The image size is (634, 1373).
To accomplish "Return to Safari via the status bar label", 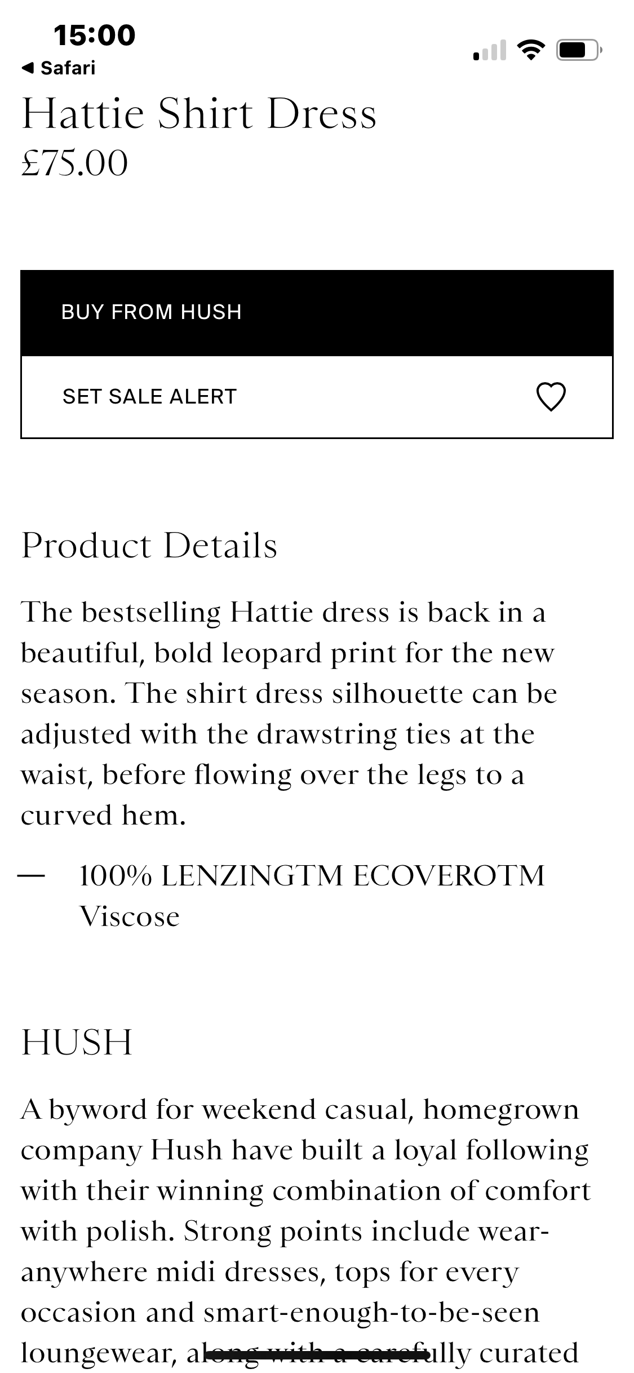I will 68,69.
